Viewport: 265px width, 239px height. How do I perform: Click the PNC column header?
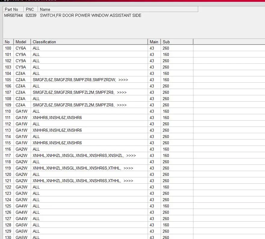31,9
